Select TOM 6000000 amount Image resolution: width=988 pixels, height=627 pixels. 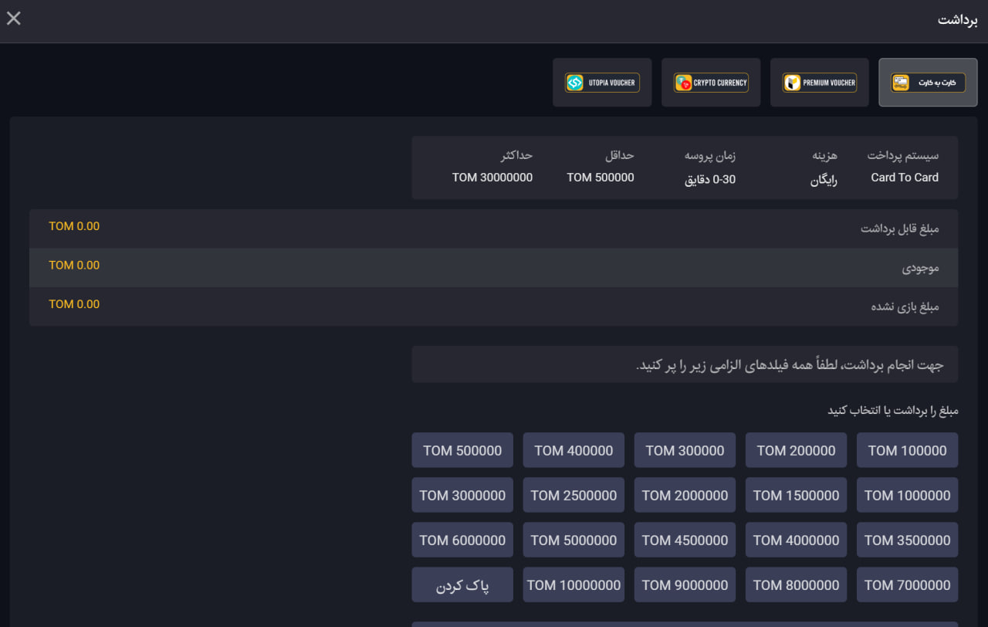(x=462, y=540)
